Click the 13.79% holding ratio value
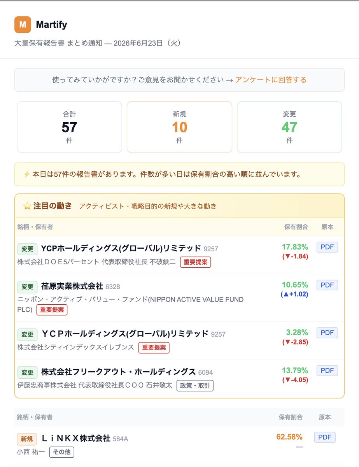This screenshot has height=467, width=359. click(x=295, y=370)
